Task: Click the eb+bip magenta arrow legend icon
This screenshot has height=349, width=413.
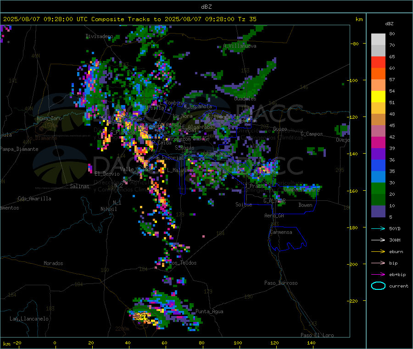Action: click(378, 275)
